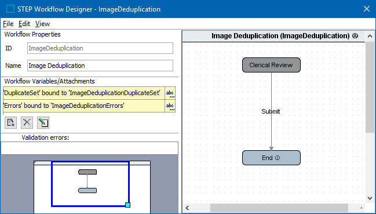Click the edit variable pencil icon
This screenshot has height=214, width=376.
pos(43,122)
